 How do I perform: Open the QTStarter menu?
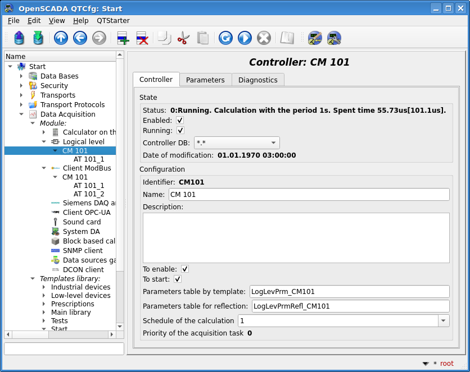tap(113, 21)
